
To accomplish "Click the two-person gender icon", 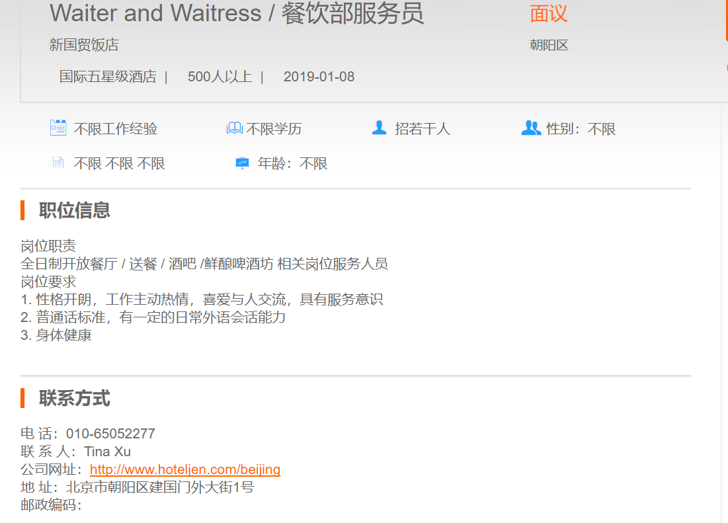I will point(531,128).
